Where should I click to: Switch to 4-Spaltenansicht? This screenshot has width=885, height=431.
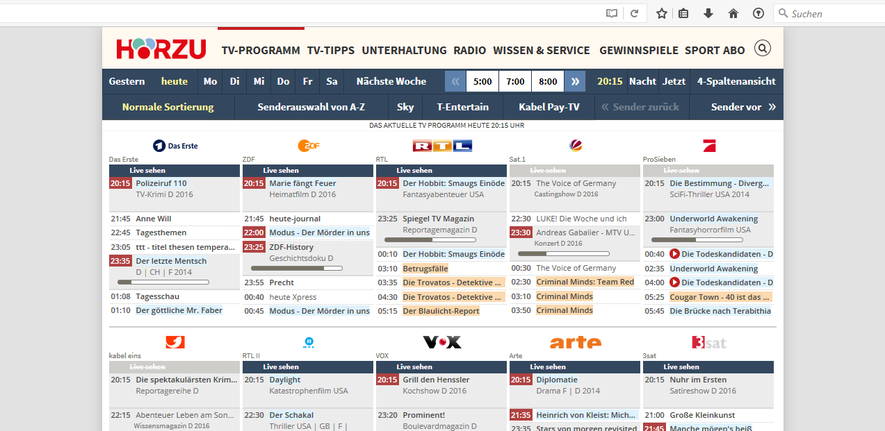[736, 81]
